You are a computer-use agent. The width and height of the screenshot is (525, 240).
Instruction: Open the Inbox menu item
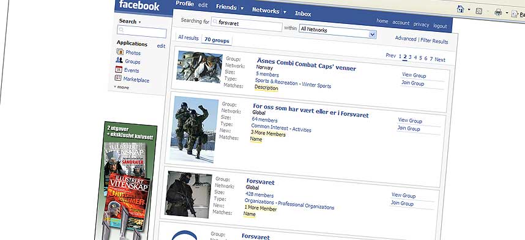tap(303, 13)
